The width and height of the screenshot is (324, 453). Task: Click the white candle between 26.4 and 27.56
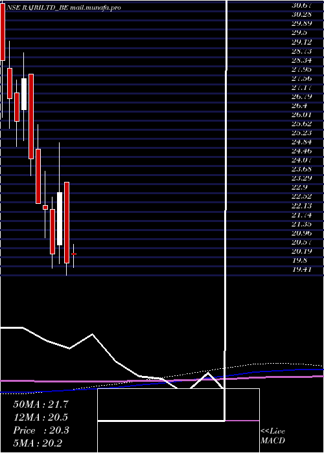tap(24, 94)
